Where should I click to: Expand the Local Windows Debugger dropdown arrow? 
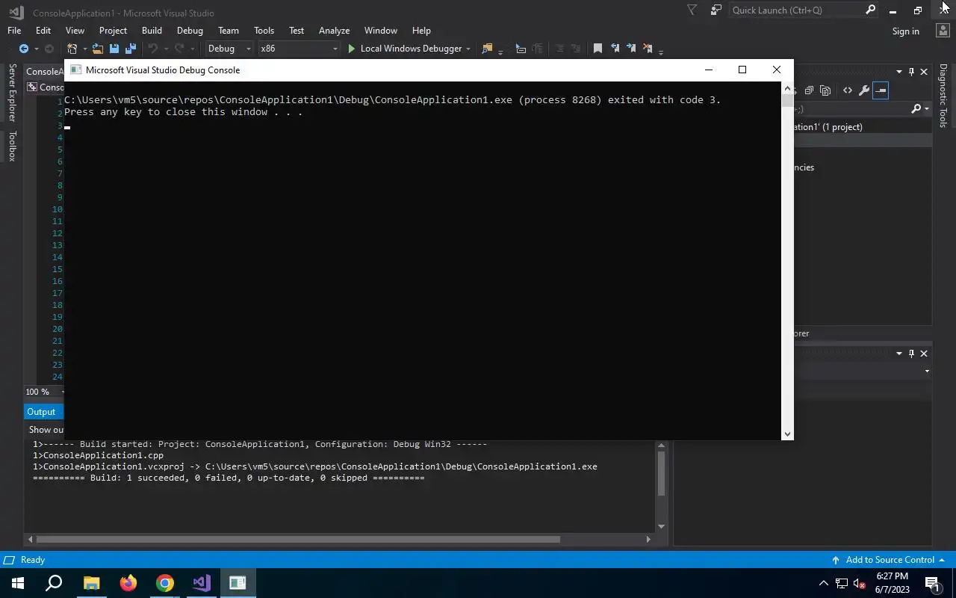(468, 49)
